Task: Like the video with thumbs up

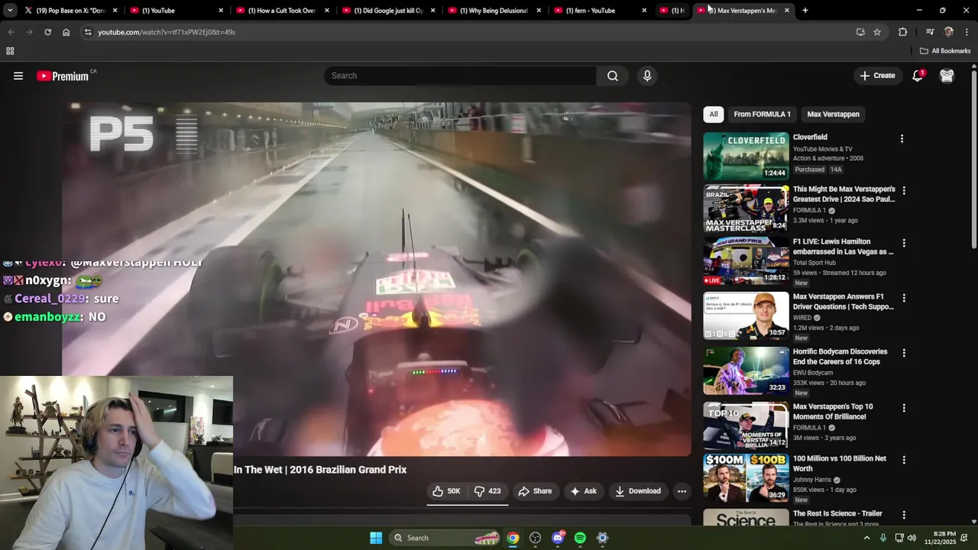Action: point(446,491)
